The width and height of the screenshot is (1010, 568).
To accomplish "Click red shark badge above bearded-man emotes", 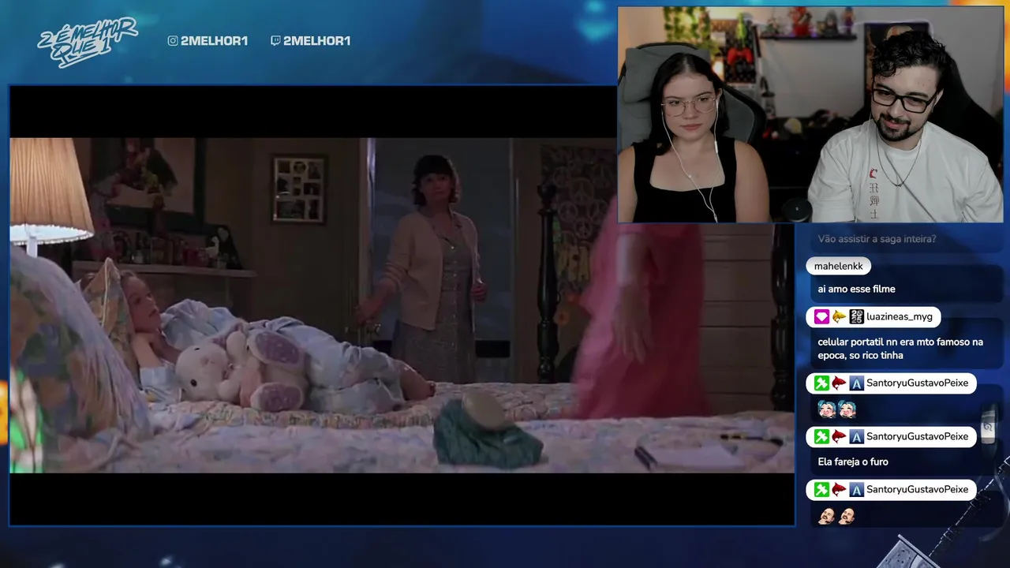I will pos(839,490).
